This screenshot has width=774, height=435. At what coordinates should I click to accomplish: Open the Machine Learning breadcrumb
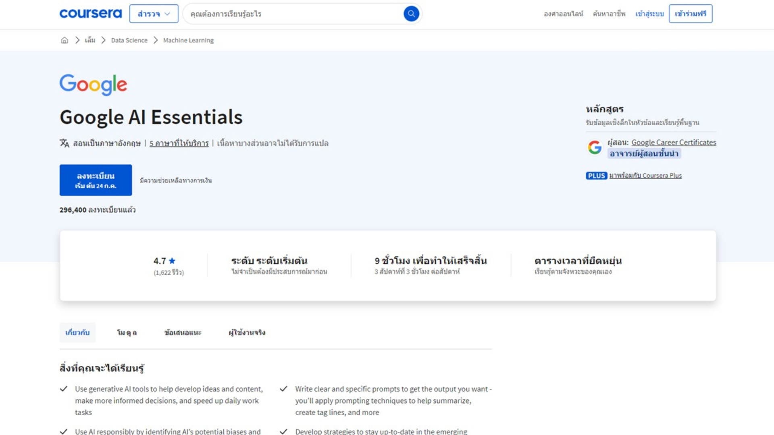[188, 40]
